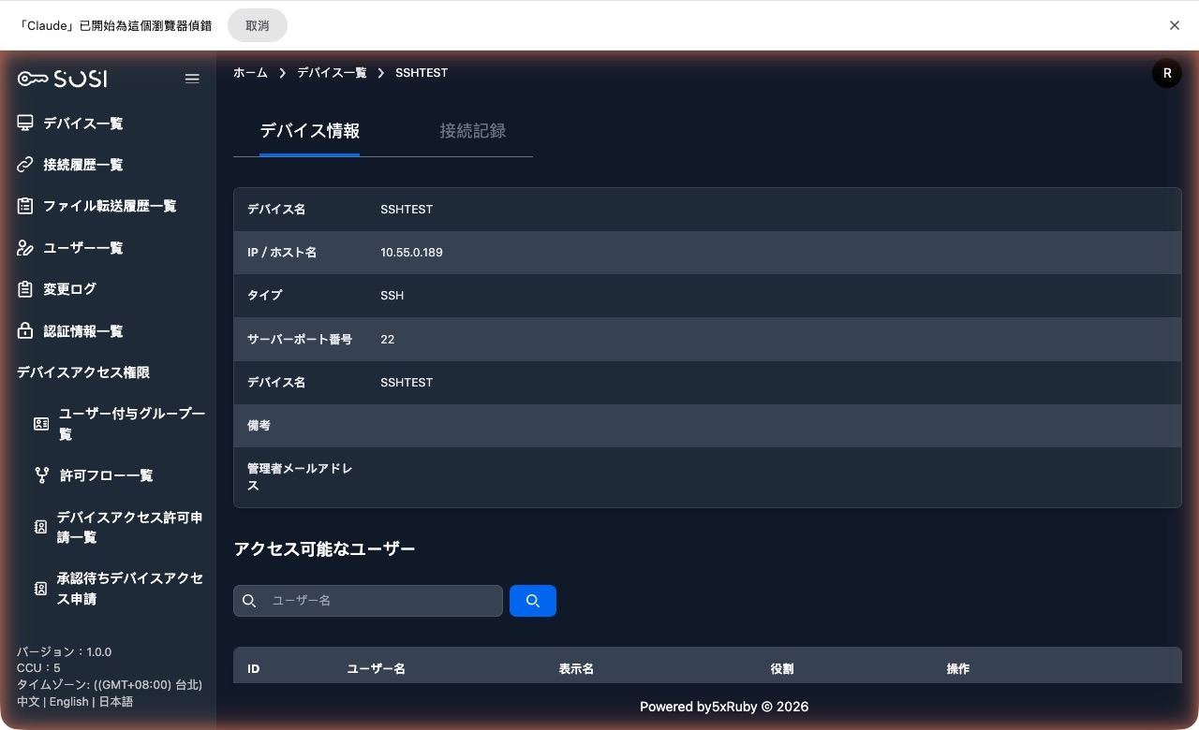1199x730 pixels.
Task: Switch to the 接続記録 tab
Action: 473,131
